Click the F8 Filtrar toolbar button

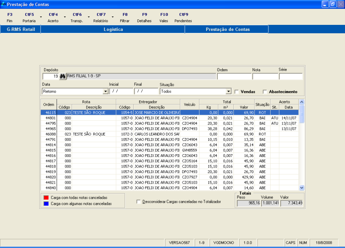[x=125, y=18]
